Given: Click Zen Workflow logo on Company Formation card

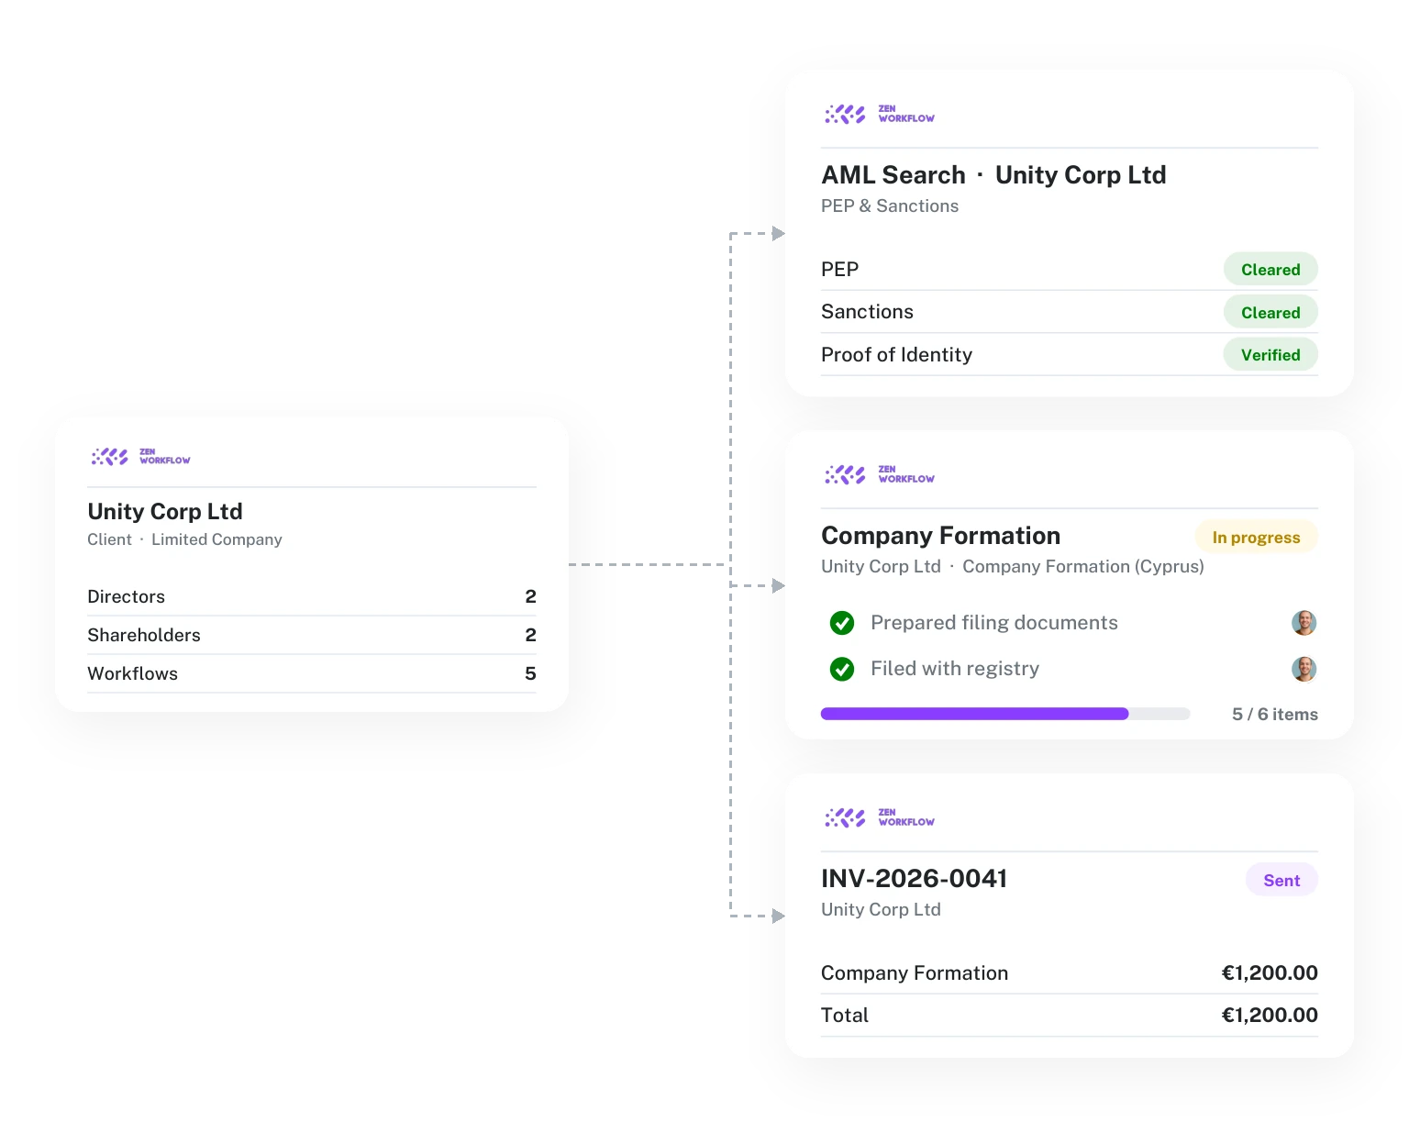Looking at the screenshot, I should [879, 474].
